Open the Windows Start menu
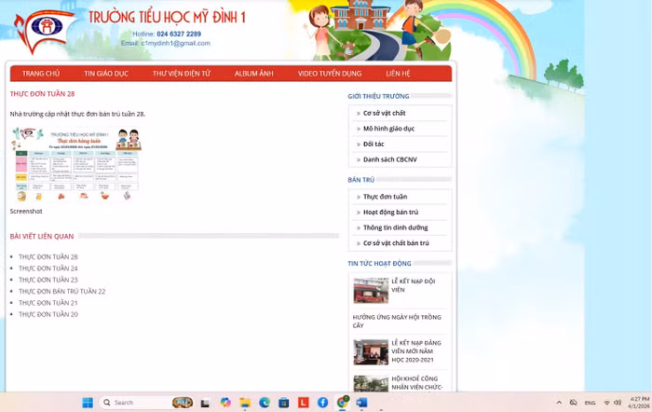 [88, 403]
